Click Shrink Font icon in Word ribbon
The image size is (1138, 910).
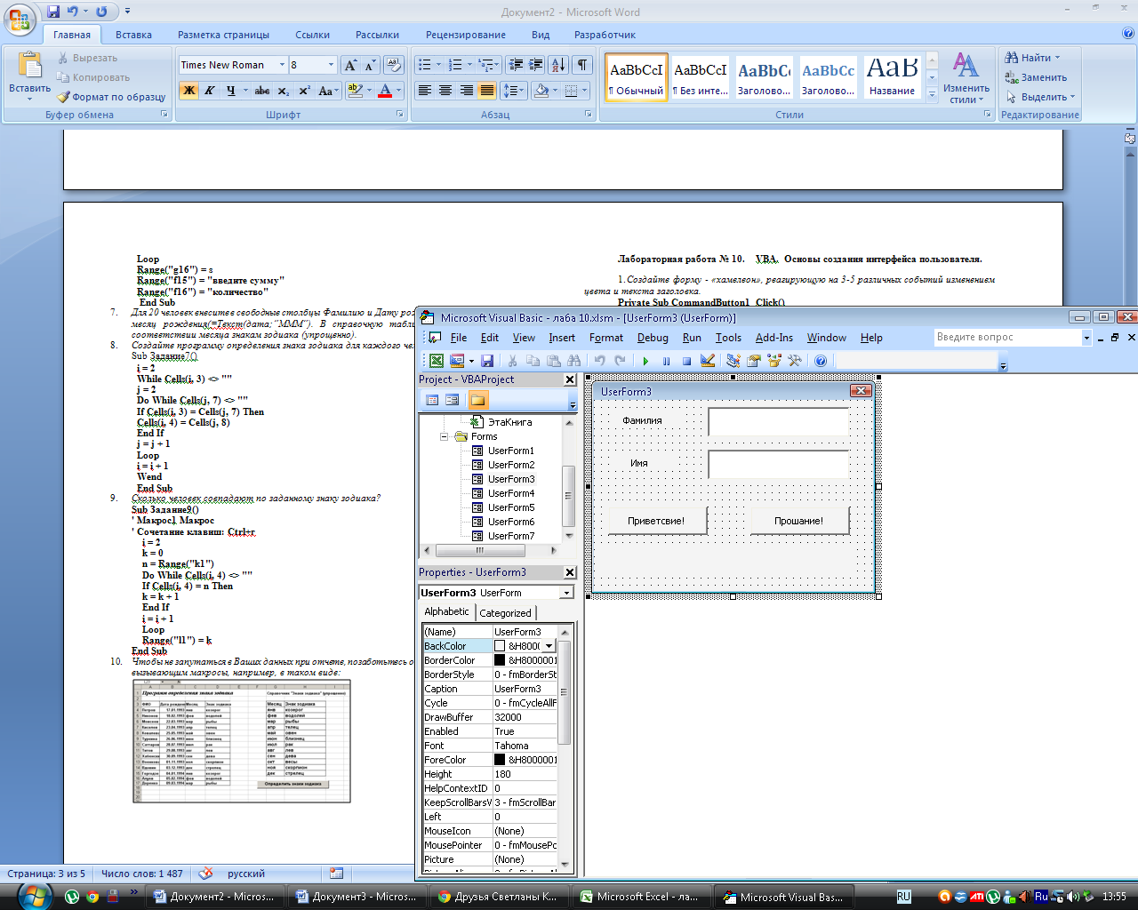point(370,65)
